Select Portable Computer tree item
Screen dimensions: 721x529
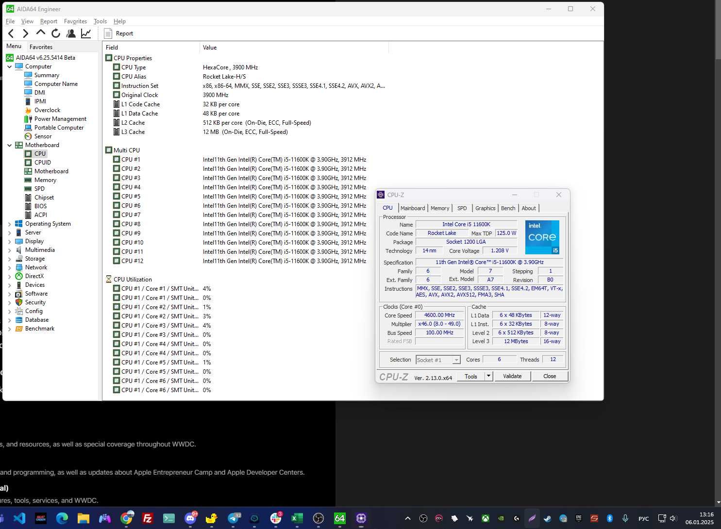(x=59, y=128)
